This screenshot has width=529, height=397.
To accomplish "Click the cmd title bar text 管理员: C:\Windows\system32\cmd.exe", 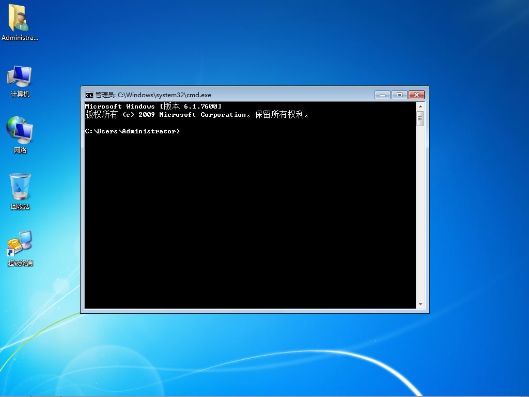I will [153, 95].
